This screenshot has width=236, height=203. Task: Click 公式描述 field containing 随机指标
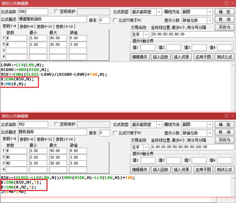click(x=52, y=132)
